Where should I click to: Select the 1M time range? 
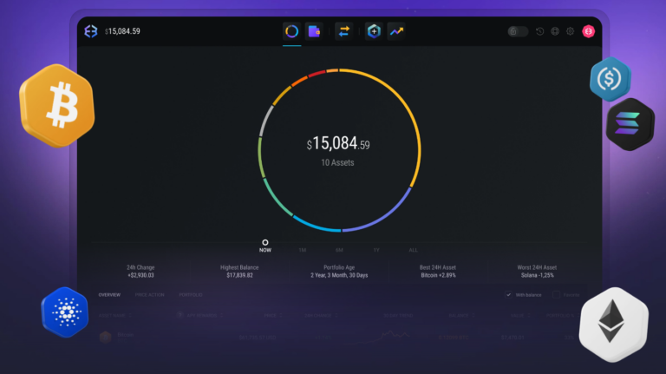pos(303,250)
